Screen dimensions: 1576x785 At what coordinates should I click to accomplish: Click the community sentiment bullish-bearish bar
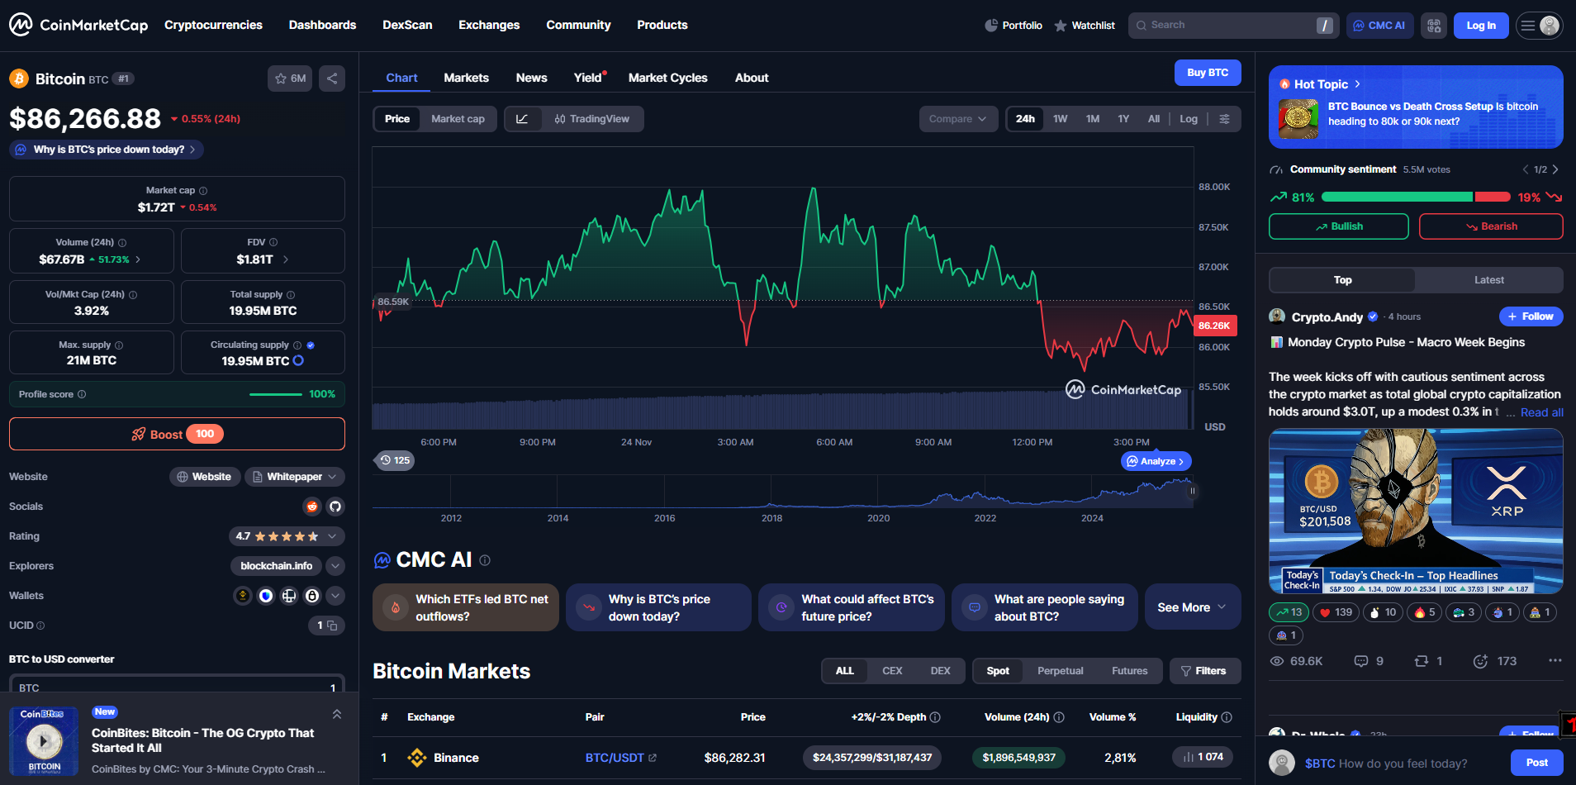[1417, 197]
